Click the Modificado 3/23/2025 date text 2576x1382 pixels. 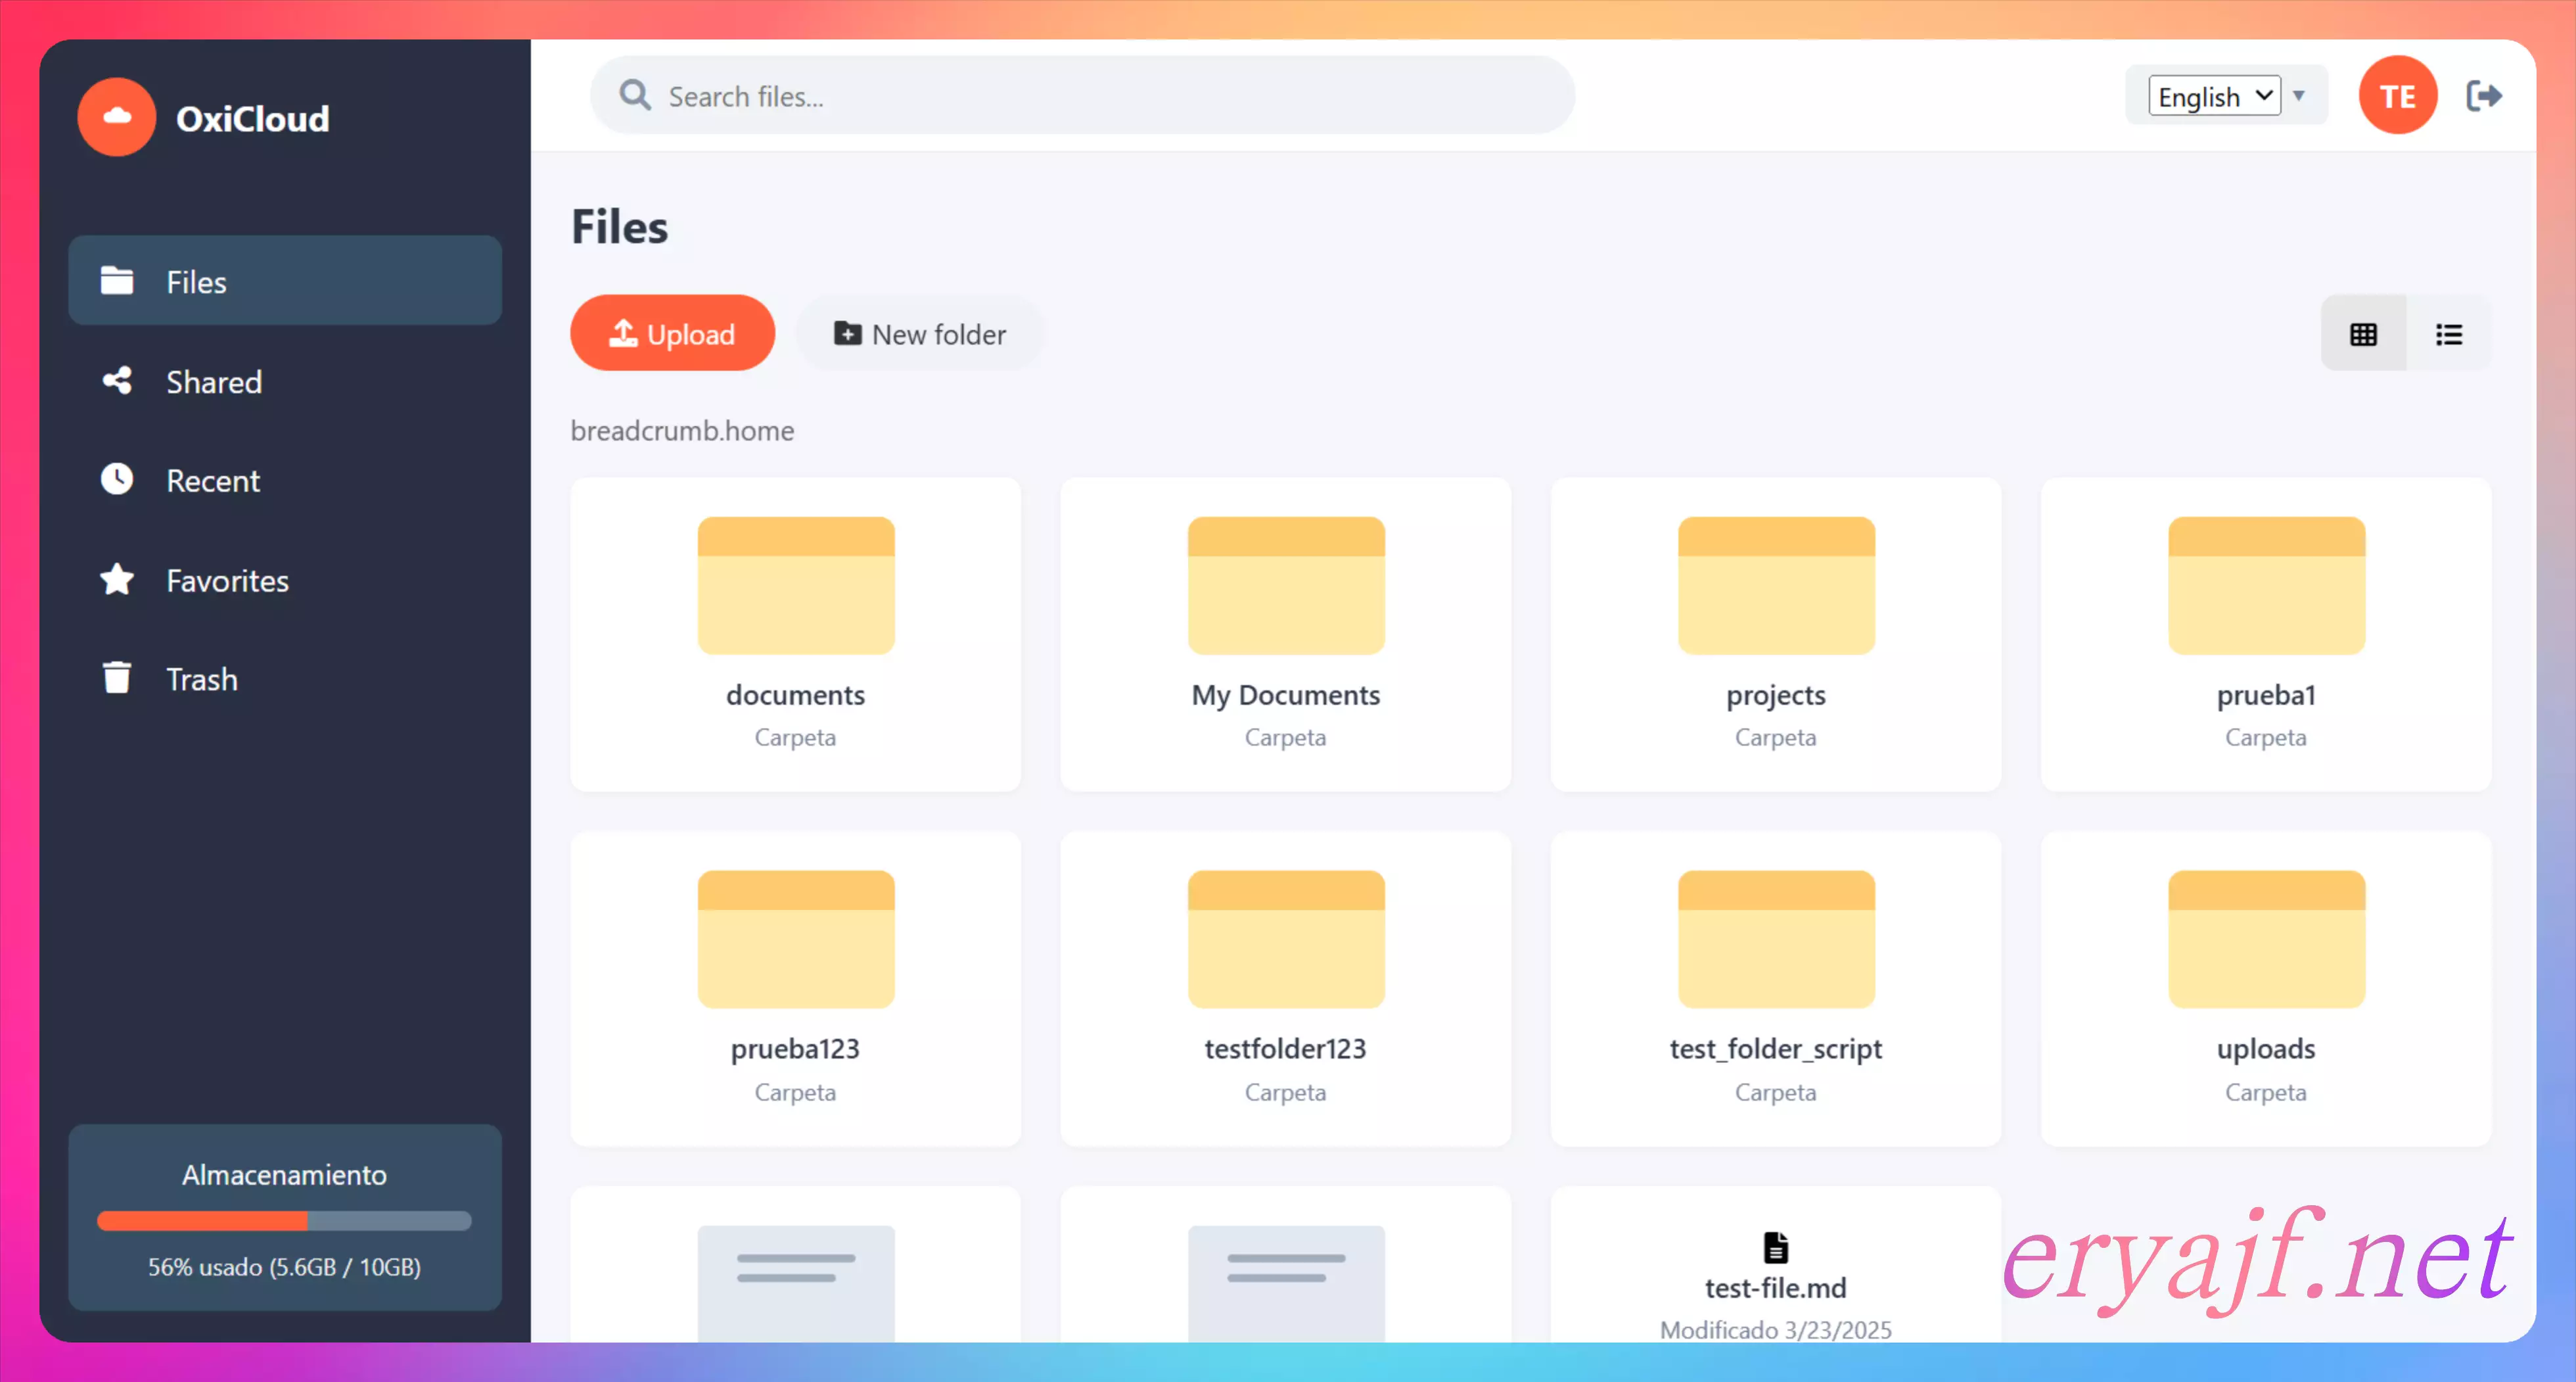pos(1776,1330)
